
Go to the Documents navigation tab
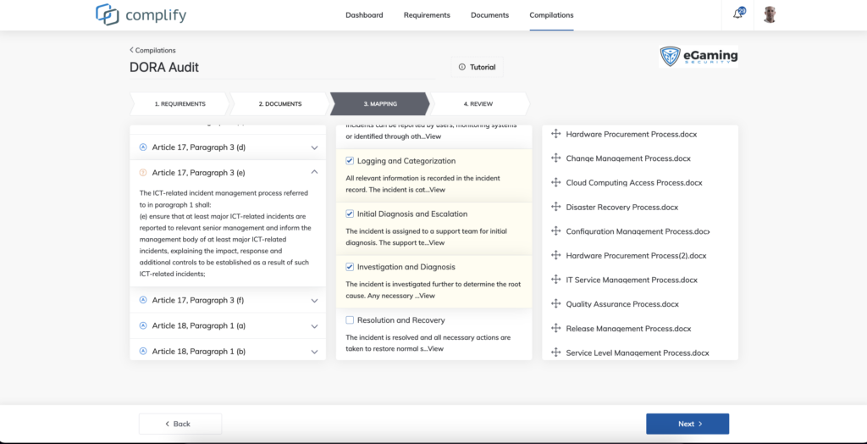pos(489,15)
